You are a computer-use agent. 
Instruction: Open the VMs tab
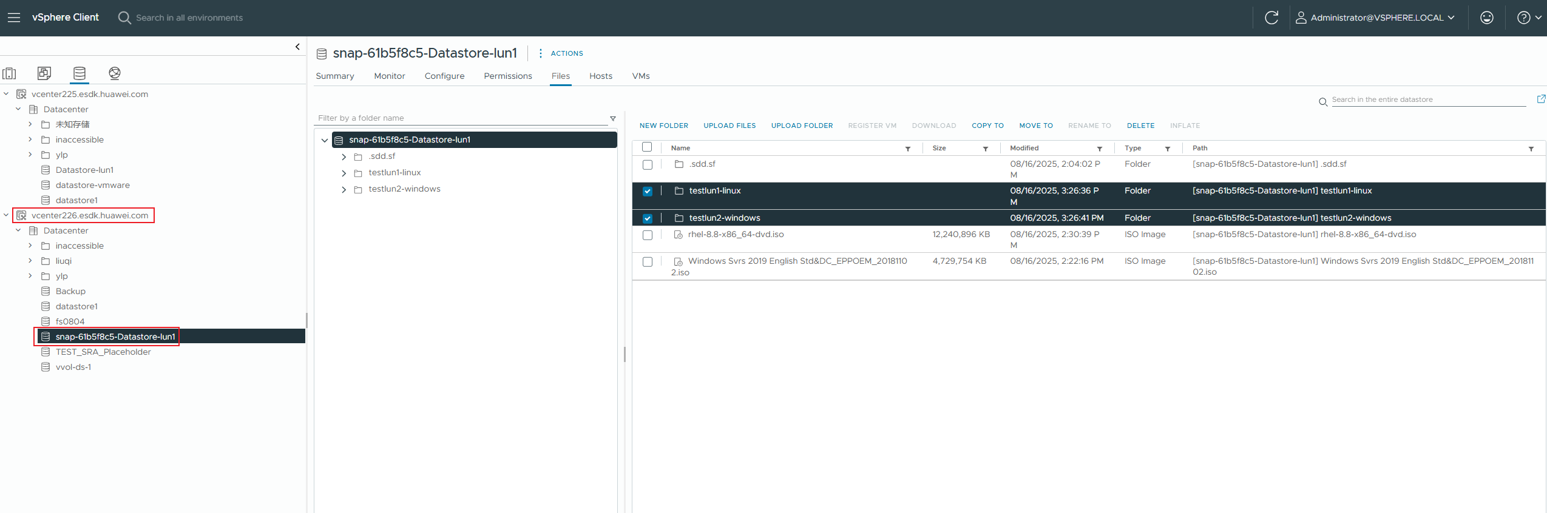tap(641, 76)
